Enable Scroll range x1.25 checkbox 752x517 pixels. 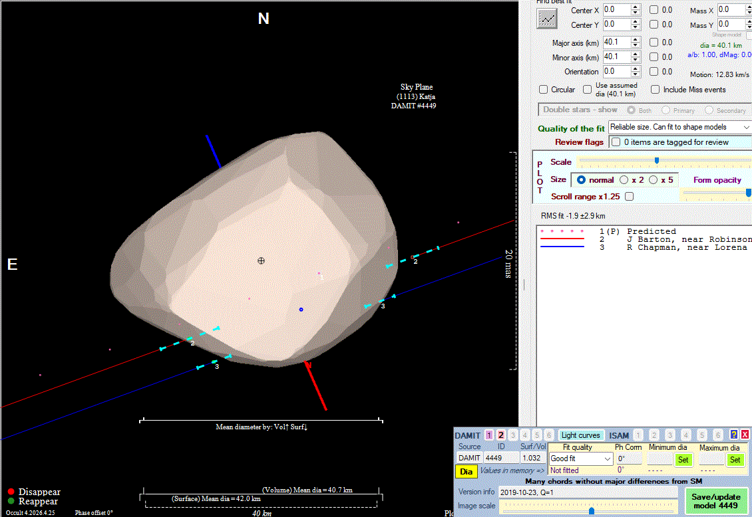click(x=630, y=196)
